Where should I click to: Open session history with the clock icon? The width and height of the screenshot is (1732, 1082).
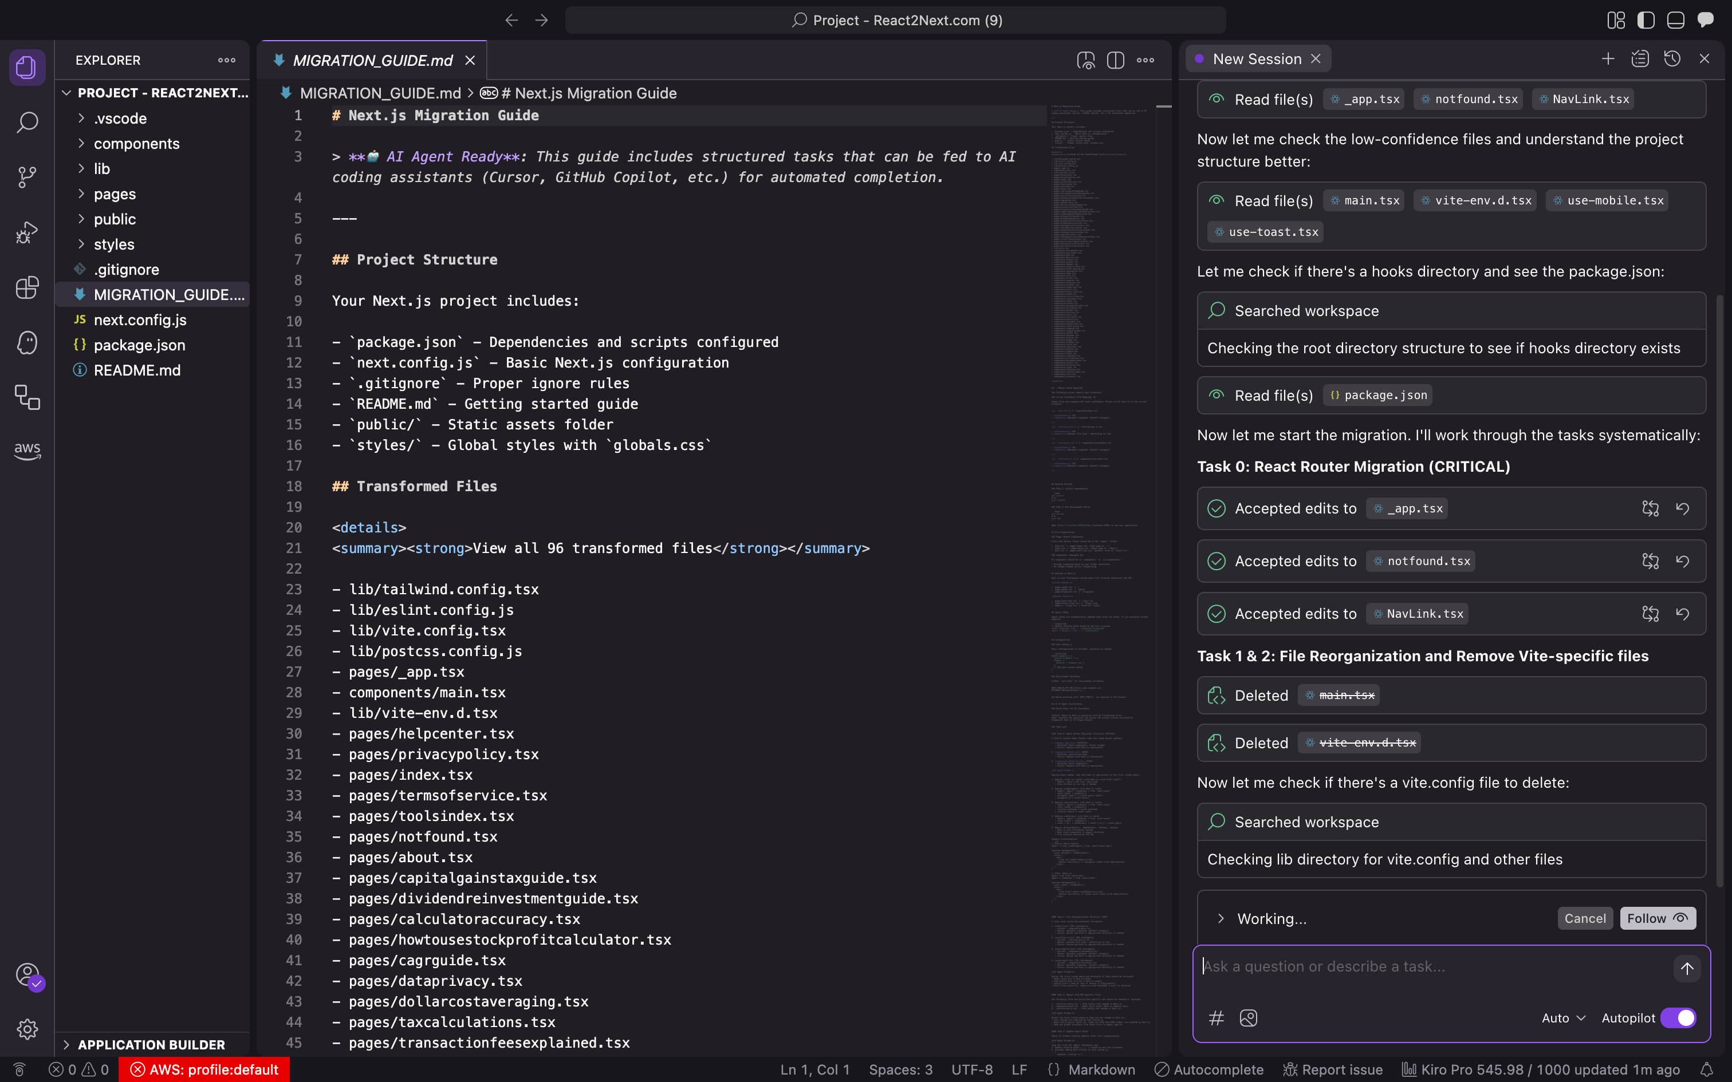(x=1672, y=58)
